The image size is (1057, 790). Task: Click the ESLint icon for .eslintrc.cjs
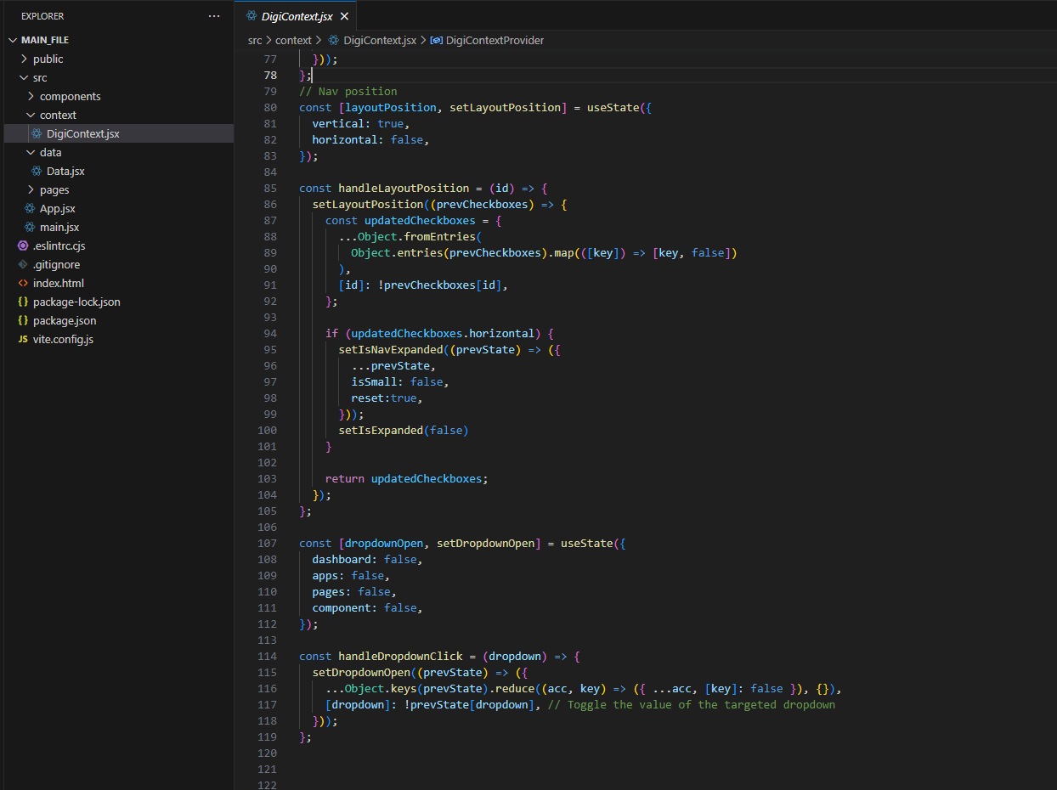point(23,245)
